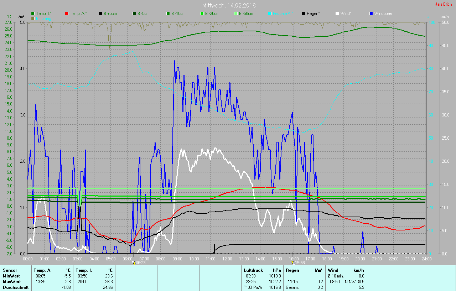Click the red Temp. A. legend swatch

(67, 14)
